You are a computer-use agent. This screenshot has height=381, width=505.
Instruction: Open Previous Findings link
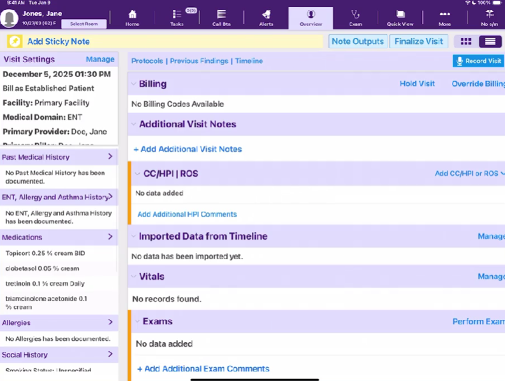click(199, 61)
